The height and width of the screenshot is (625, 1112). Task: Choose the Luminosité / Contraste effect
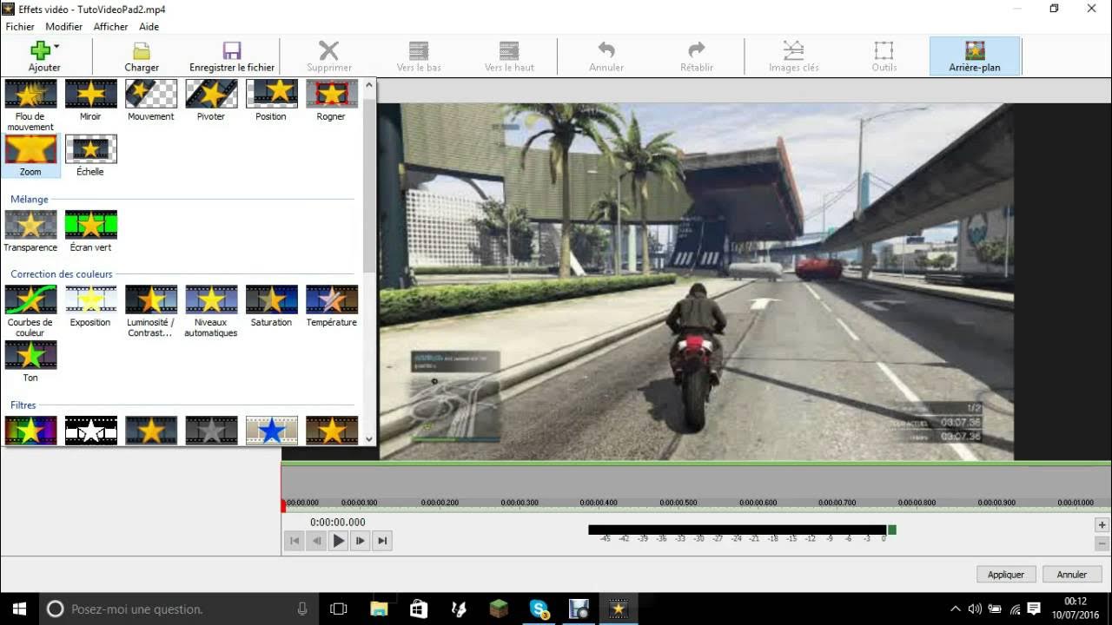click(x=151, y=312)
